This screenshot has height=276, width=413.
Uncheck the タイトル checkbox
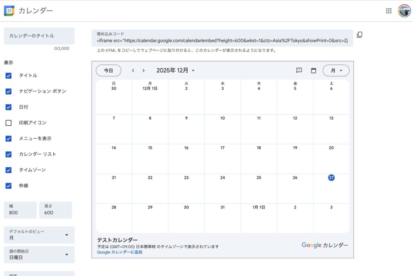[8, 76]
